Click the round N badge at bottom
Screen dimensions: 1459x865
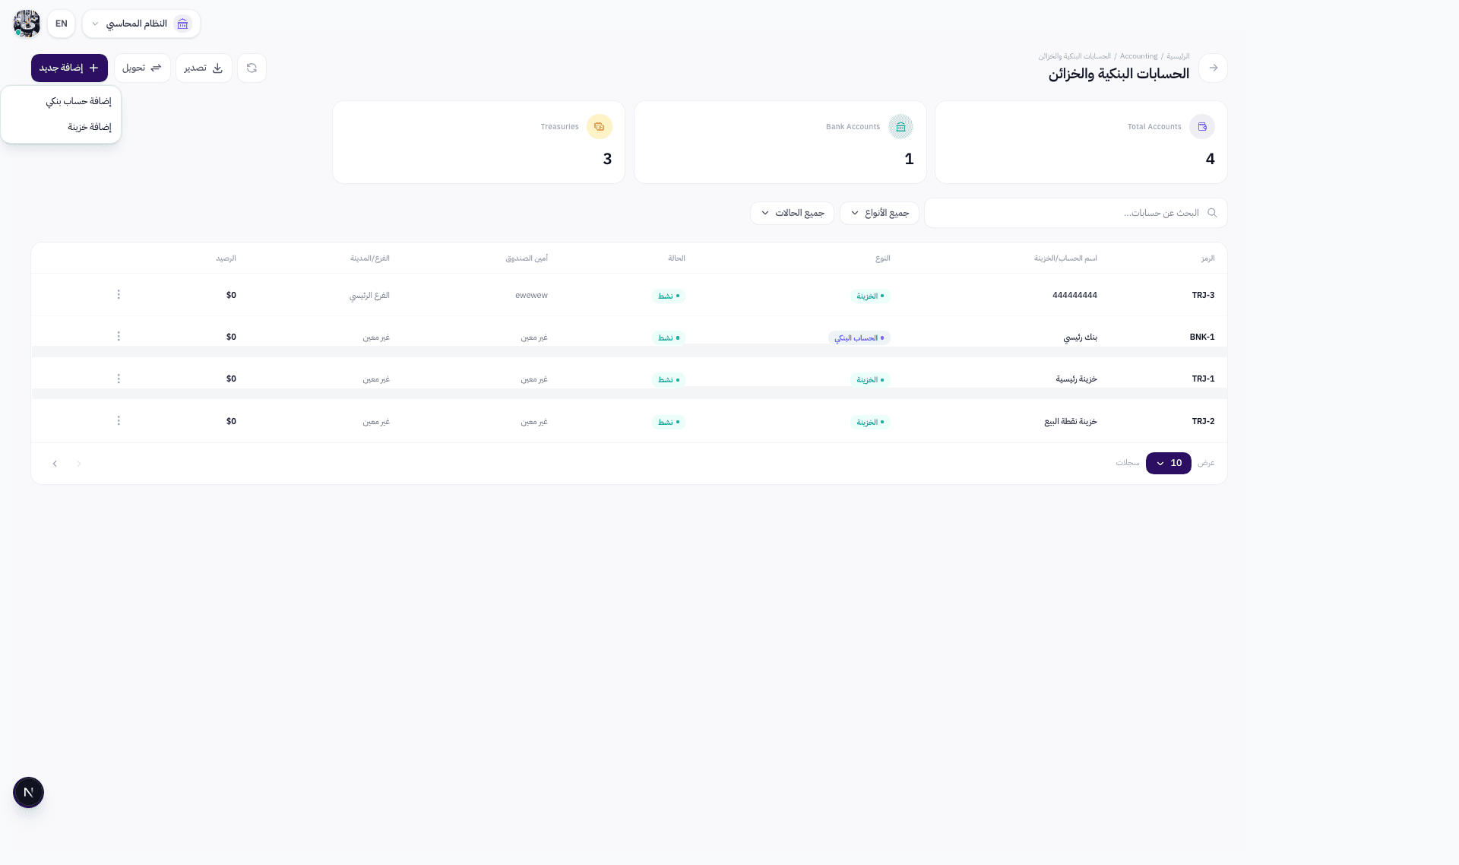pyautogui.click(x=28, y=793)
